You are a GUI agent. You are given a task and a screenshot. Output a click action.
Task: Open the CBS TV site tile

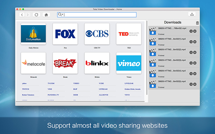(97, 34)
